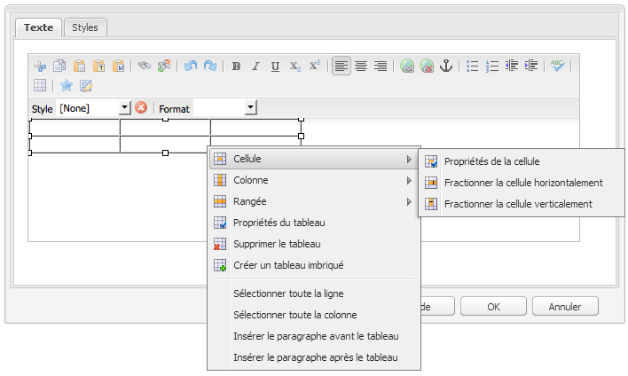Click the Insert Table grid icon
The image size is (628, 376).
coord(40,85)
